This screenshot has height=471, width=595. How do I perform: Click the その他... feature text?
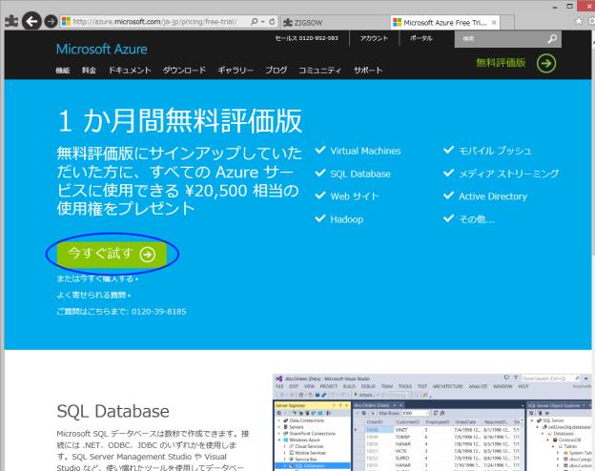point(477,219)
